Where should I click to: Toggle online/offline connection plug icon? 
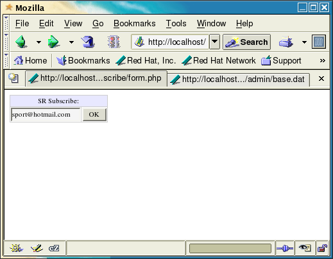point(285,248)
